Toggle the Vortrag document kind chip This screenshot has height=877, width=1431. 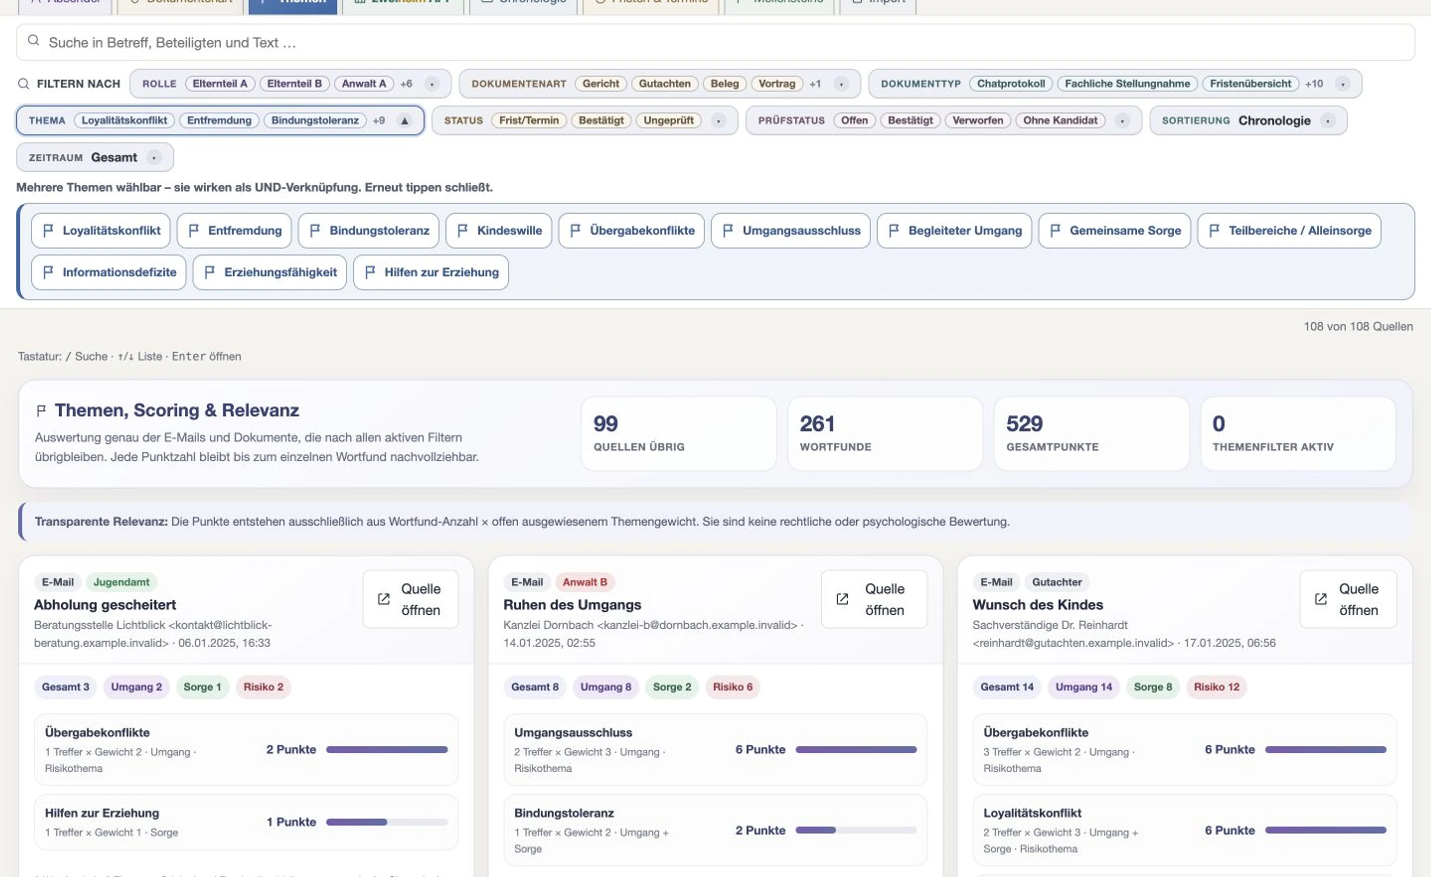pos(777,83)
